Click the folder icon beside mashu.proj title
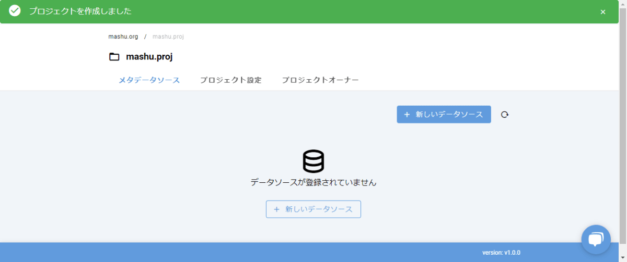The height and width of the screenshot is (262, 627). pyautogui.click(x=114, y=57)
